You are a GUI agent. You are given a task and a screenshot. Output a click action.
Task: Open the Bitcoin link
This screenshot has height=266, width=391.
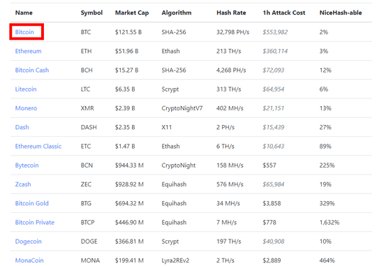click(x=24, y=32)
